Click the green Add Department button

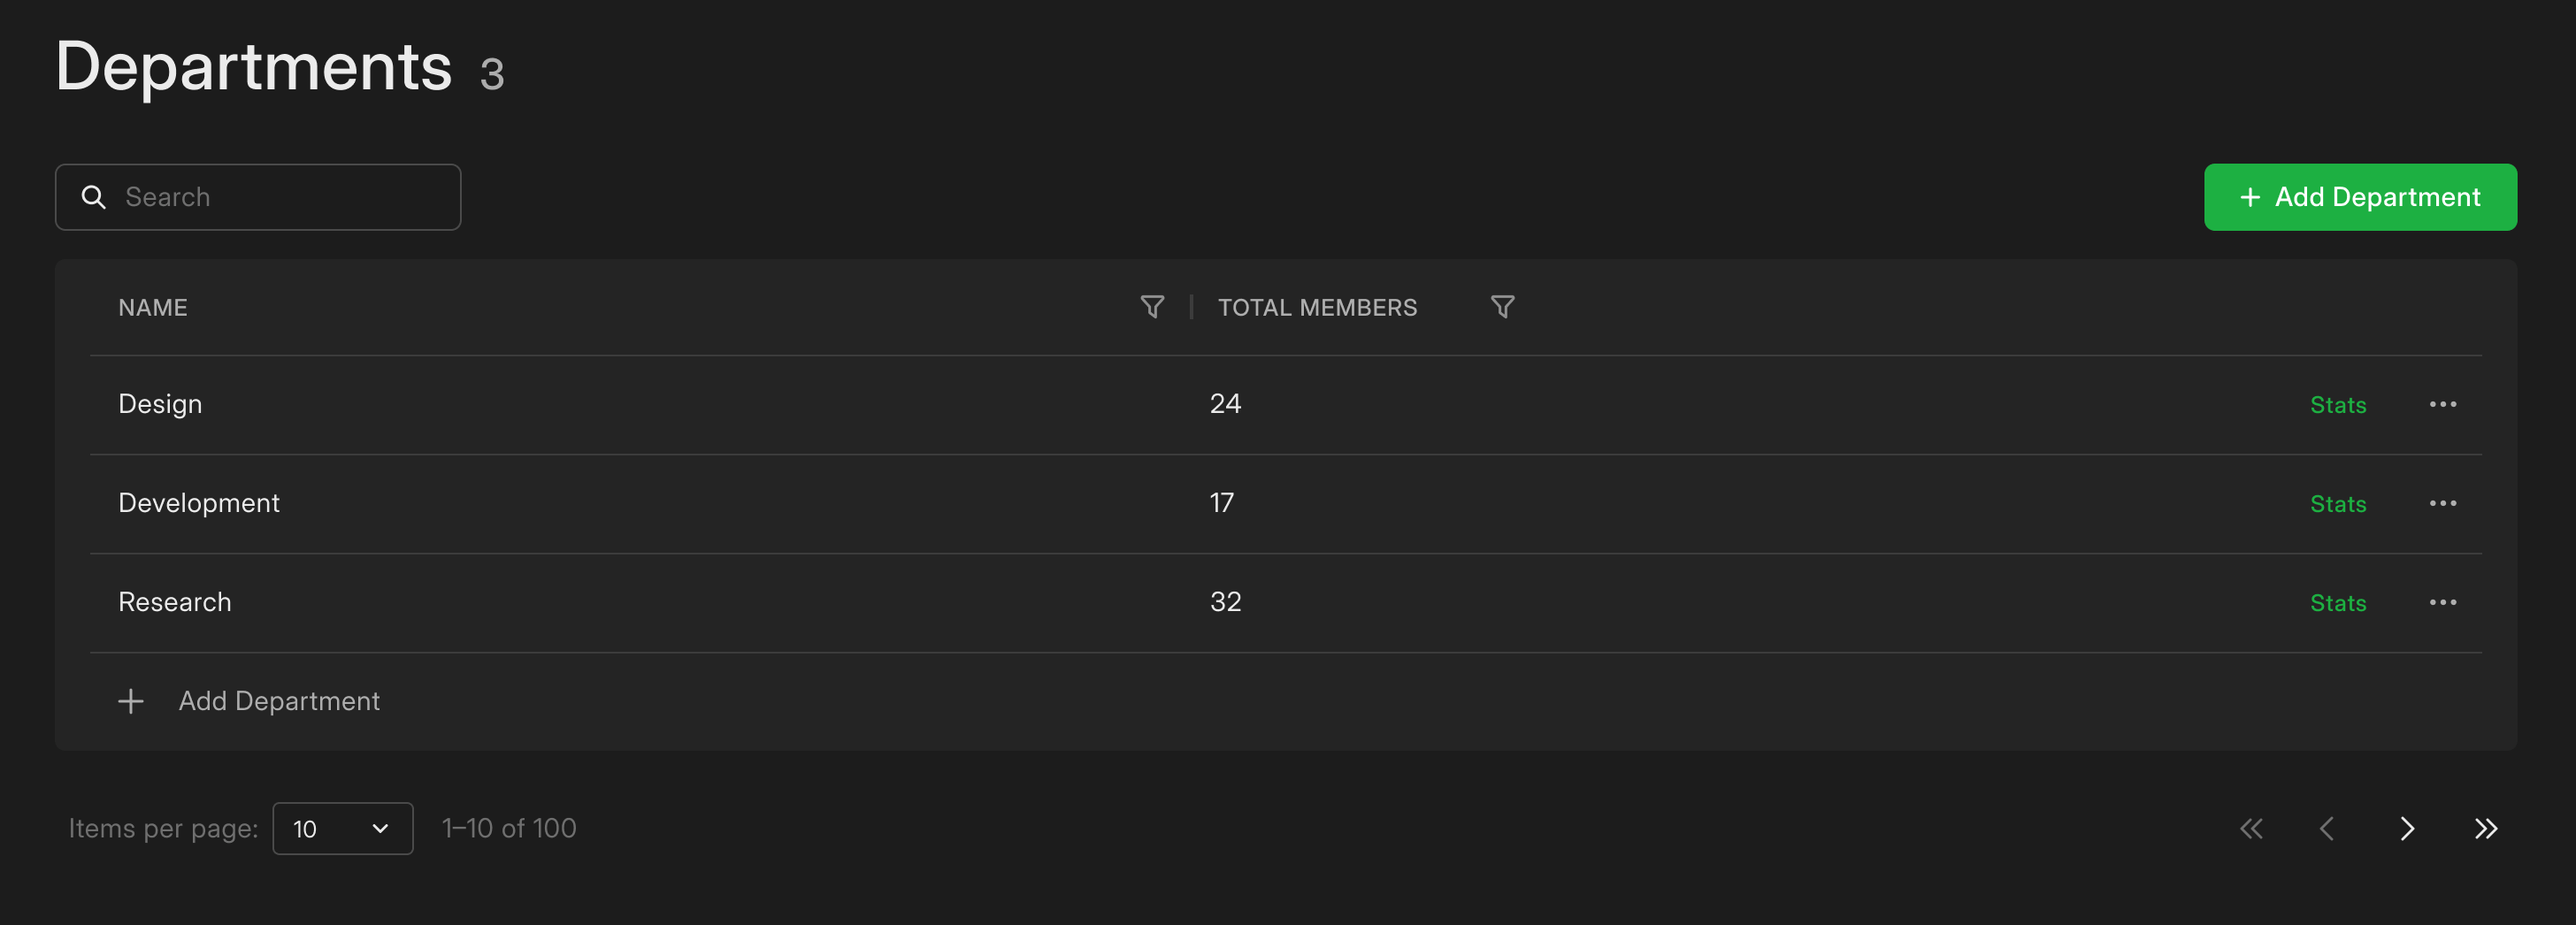[x=2359, y=197]
